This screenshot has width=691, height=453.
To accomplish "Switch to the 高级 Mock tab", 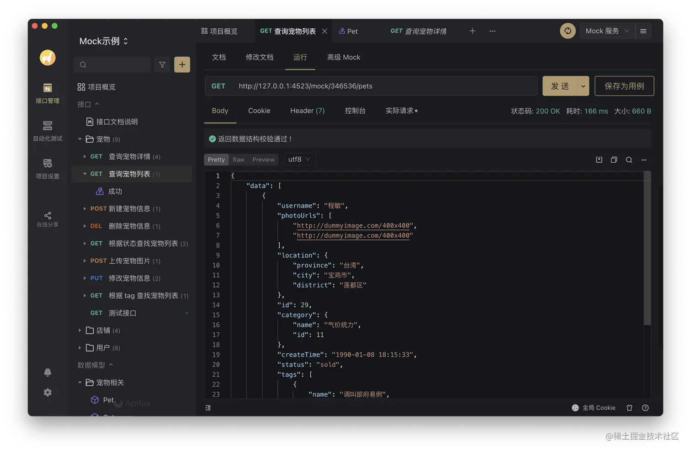I will tap(344, 57).
